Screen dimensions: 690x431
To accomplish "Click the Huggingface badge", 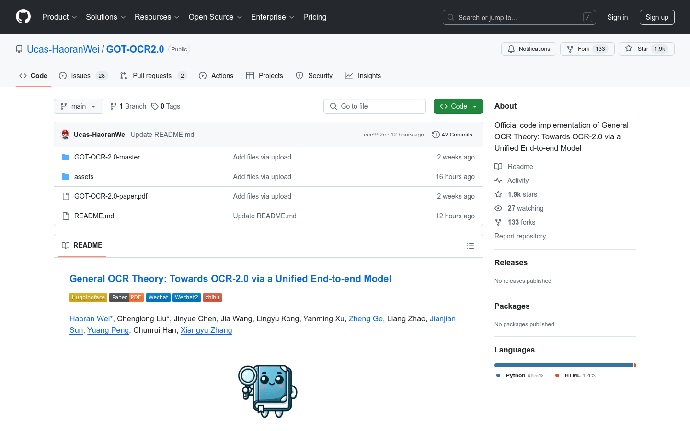I will pos(88,297).
